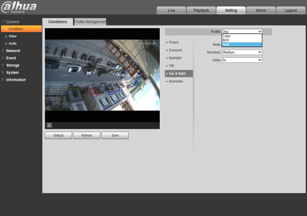Open the Sensitivity dropdown
The width and height of the screenshot is (307, 216).
click(x=242, y=52)
